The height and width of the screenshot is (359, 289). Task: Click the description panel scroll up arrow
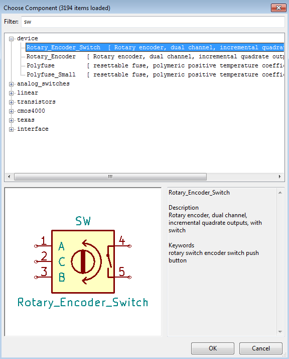(x=280, y=193)
